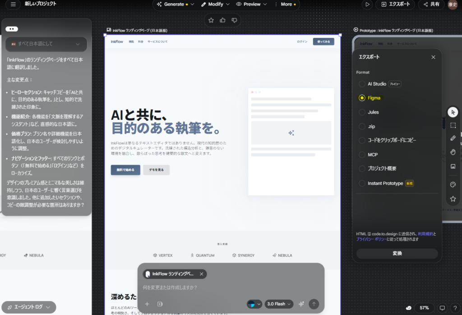Viewport: 462px width, 315px height.
Task: Open the More menu
Action: tap(286, 4)
